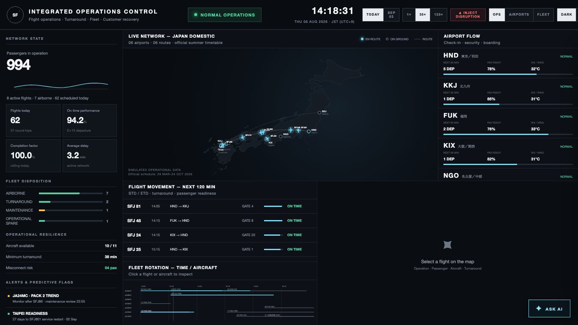Click the HND pax-ready progress bar
The width and height of the screenshot is (578, 325).
coord(508,74)
